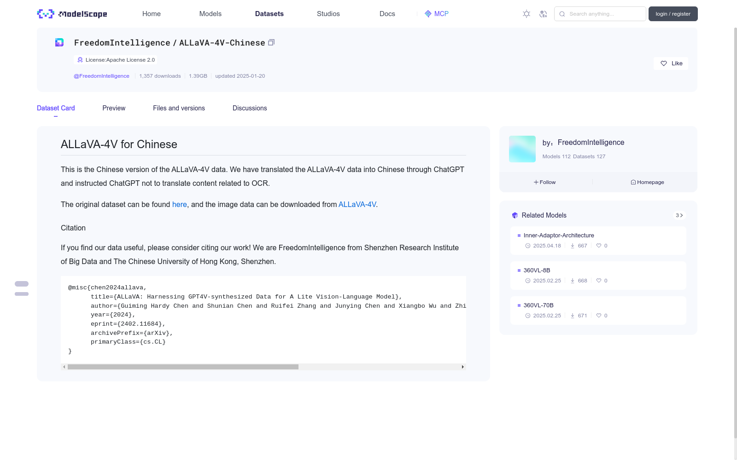Click the updated 2025-01-20 text

point(240,76)
